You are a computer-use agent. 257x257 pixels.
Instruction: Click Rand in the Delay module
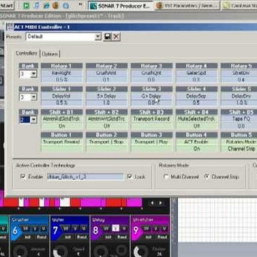click(x=122, y=237)
